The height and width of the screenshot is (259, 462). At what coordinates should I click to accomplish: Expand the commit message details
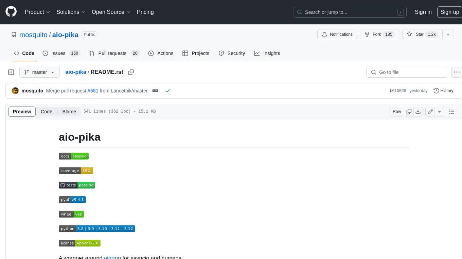[x=155, y=91]
